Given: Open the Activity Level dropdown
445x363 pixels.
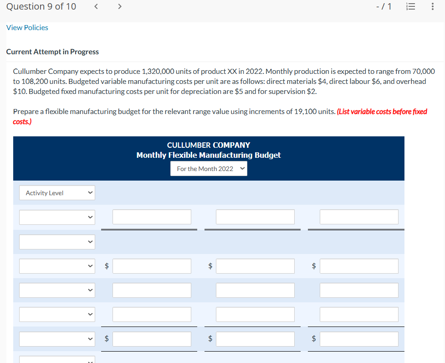Looking at the screenshot, I should [x=57, y=192].
